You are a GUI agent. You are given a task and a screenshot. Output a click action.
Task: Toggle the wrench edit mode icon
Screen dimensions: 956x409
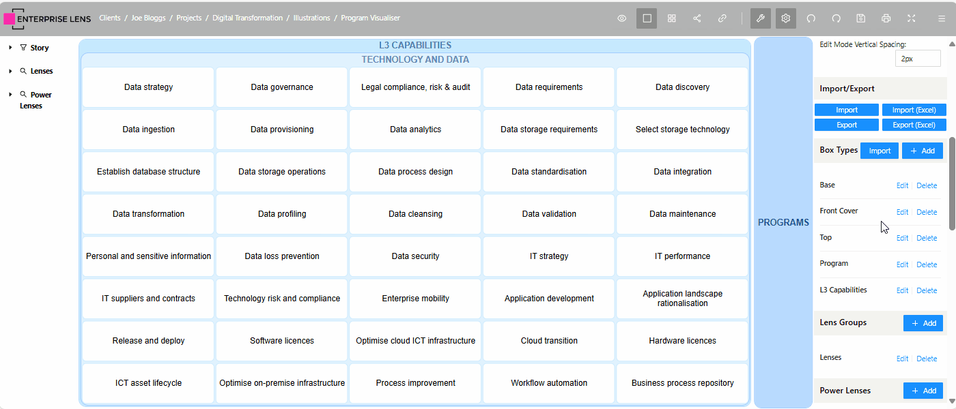click(x=761, y=18)
